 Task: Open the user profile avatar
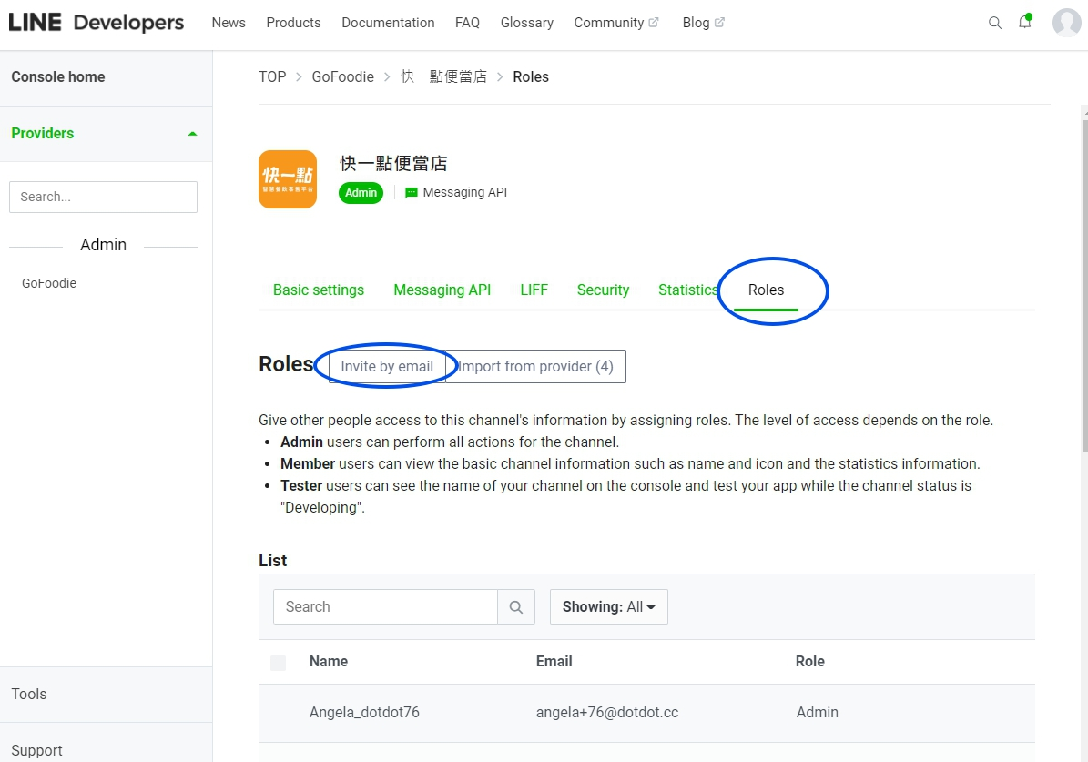pos(1066,22)
